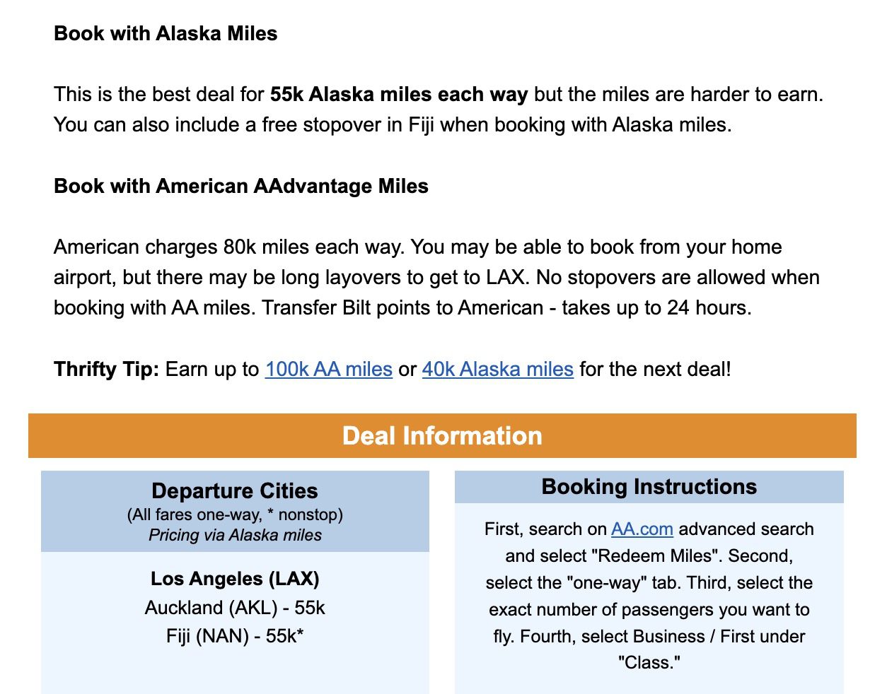Click the Booking Instructions header
The width and height of the screenshot is (887, 694).
tap(649, 486)
